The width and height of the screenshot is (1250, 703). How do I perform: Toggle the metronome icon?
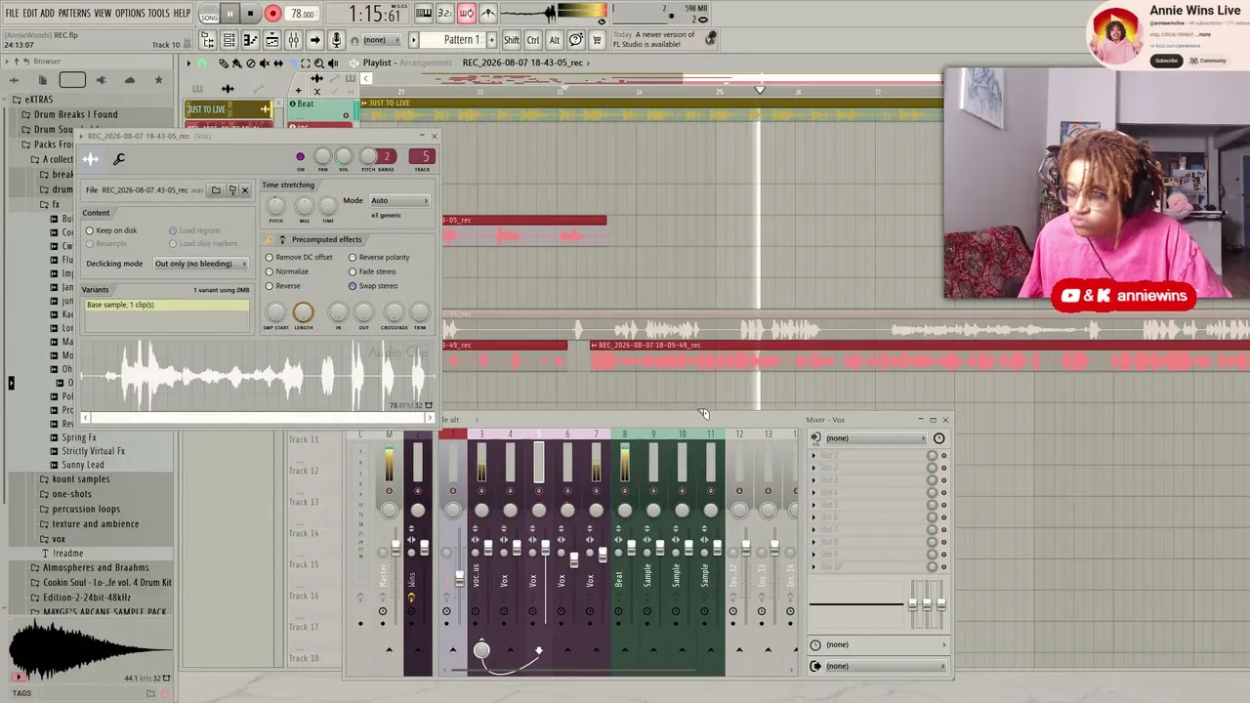[x=487, y=14]
